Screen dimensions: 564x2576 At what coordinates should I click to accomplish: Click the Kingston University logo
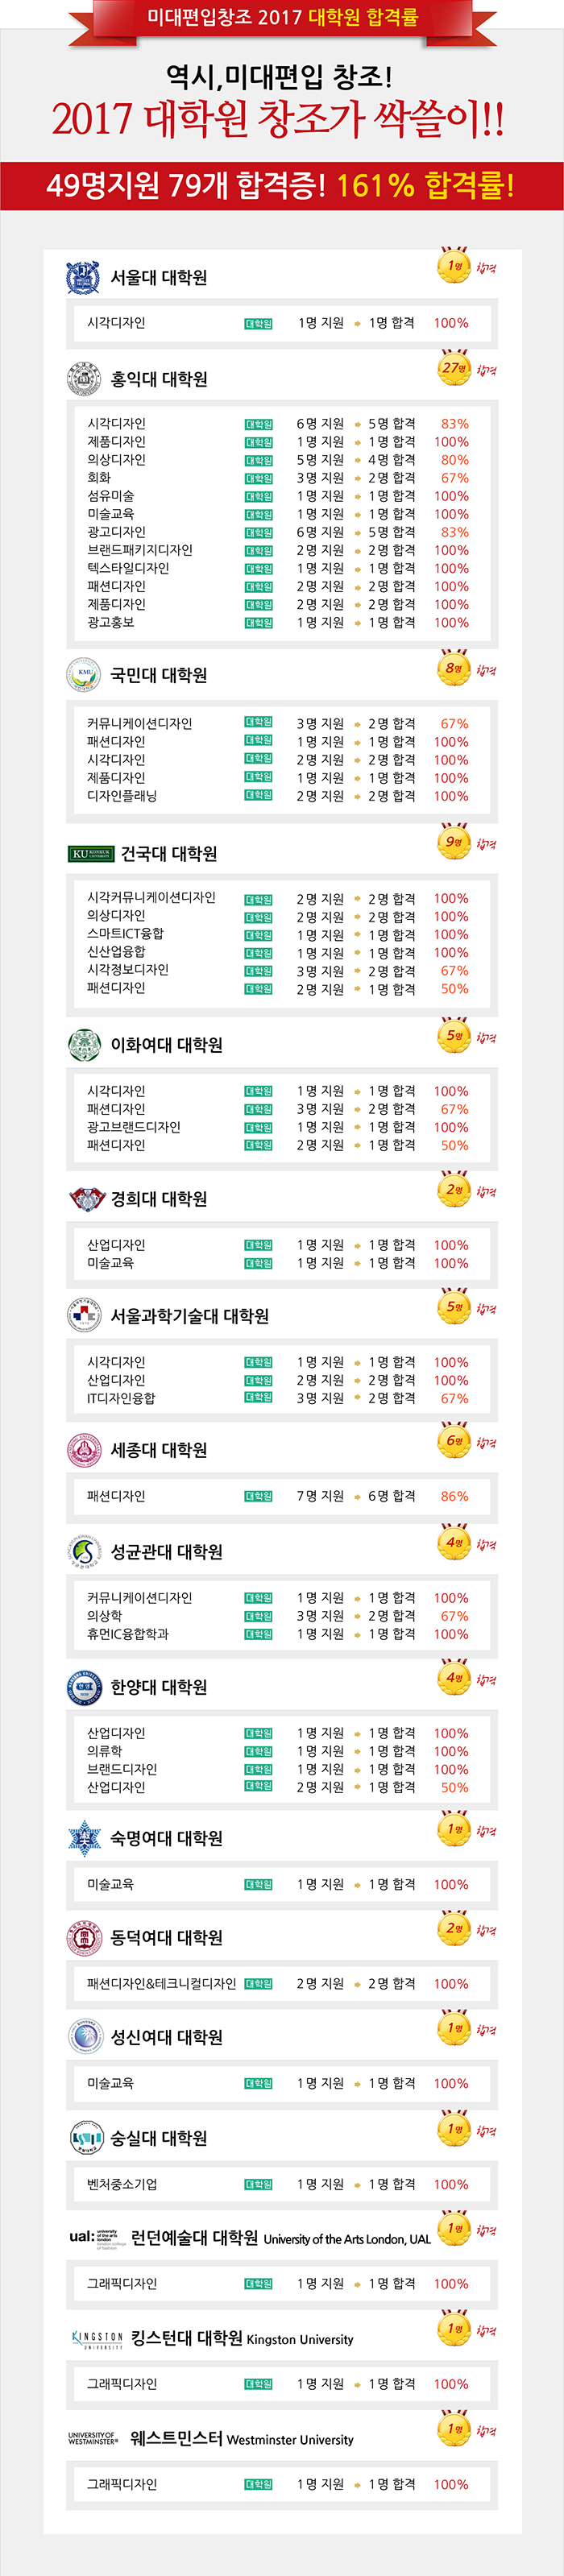97,2339
